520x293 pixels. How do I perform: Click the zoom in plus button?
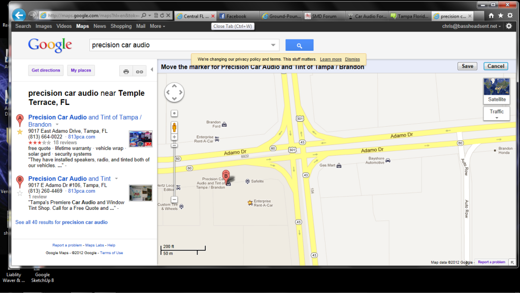pyautogui.click(x=174, y=137)
